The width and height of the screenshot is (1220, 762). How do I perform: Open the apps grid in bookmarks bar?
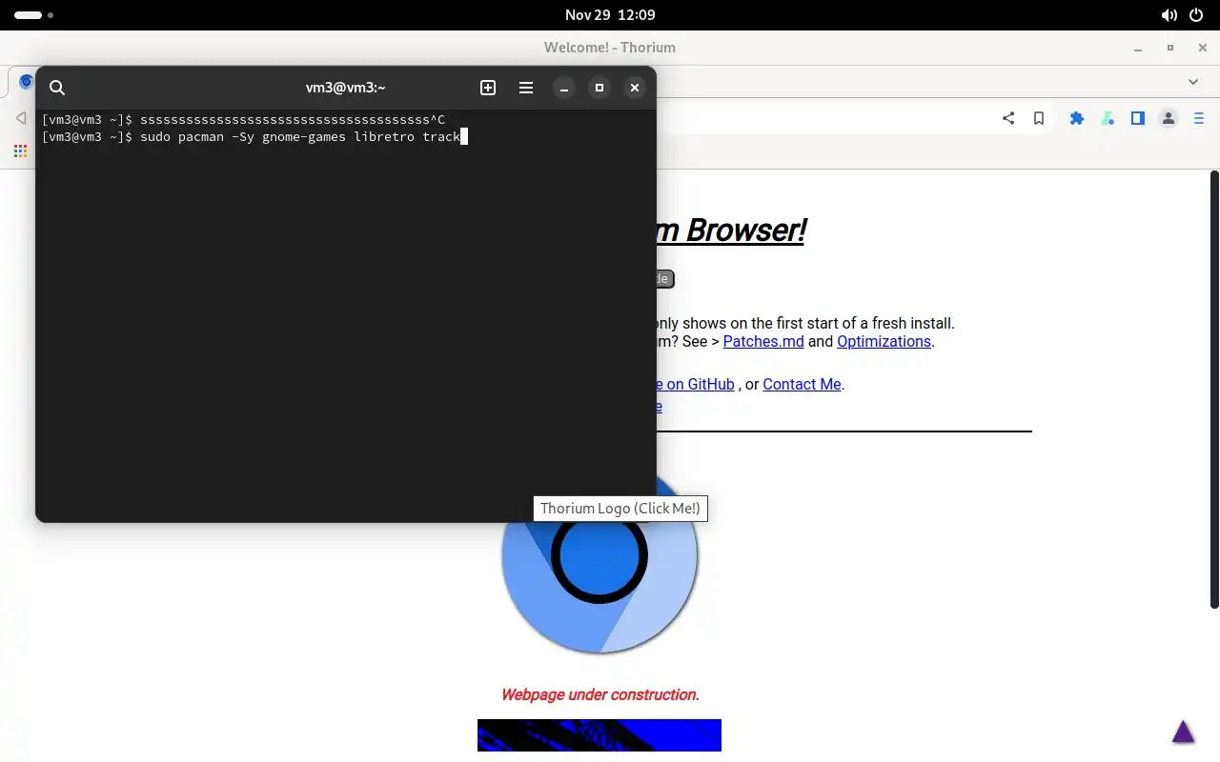pyautogui.click(x=20, y=150)
